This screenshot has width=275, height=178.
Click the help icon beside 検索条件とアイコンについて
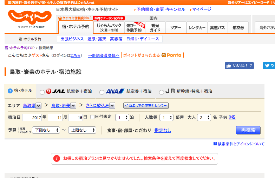coord(215,144)
